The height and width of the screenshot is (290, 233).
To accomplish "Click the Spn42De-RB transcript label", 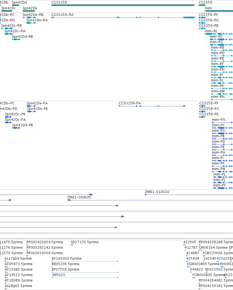I will [33, 14].
